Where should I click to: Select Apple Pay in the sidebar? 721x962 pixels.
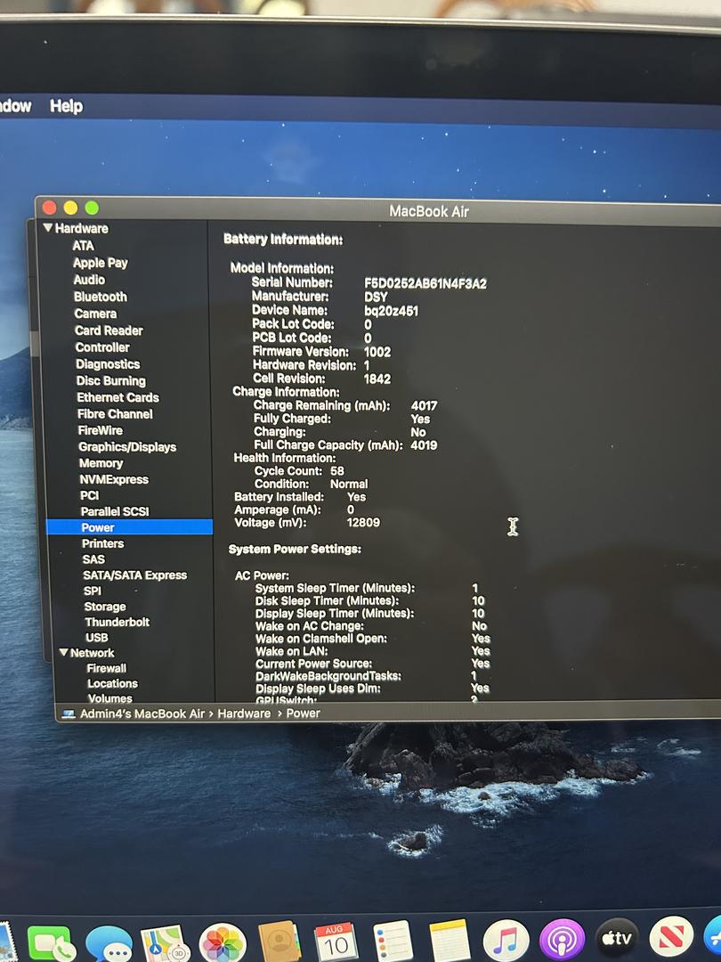tap(101, 263)
